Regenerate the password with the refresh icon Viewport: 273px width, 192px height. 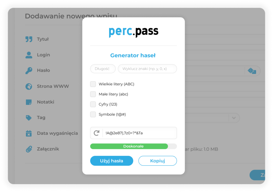(x=97, y=133)
